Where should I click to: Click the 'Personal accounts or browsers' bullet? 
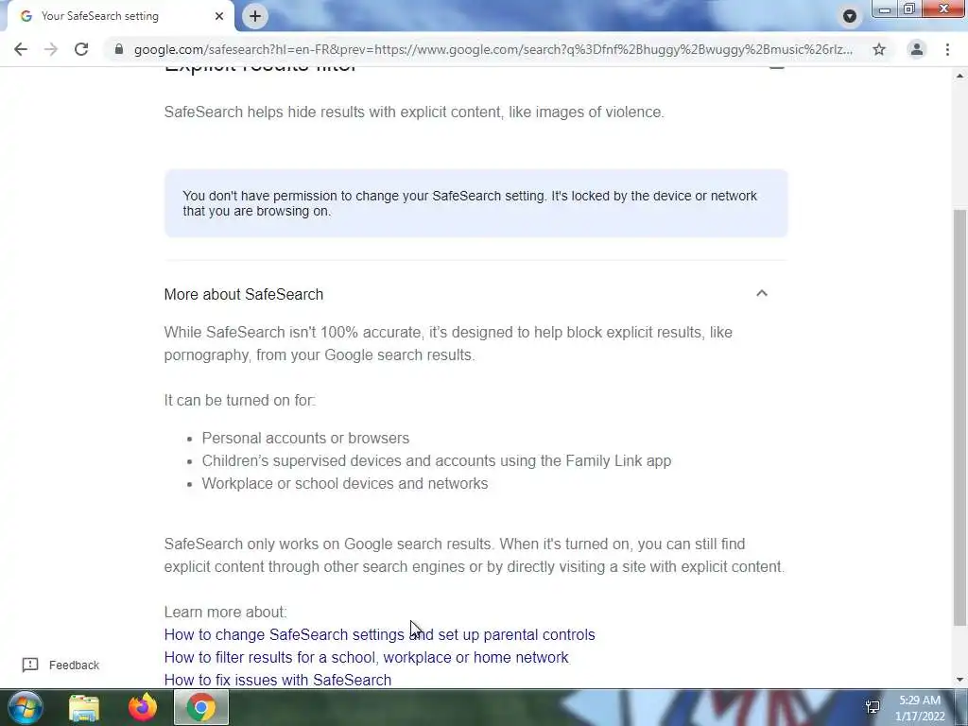tap(305, 439)
